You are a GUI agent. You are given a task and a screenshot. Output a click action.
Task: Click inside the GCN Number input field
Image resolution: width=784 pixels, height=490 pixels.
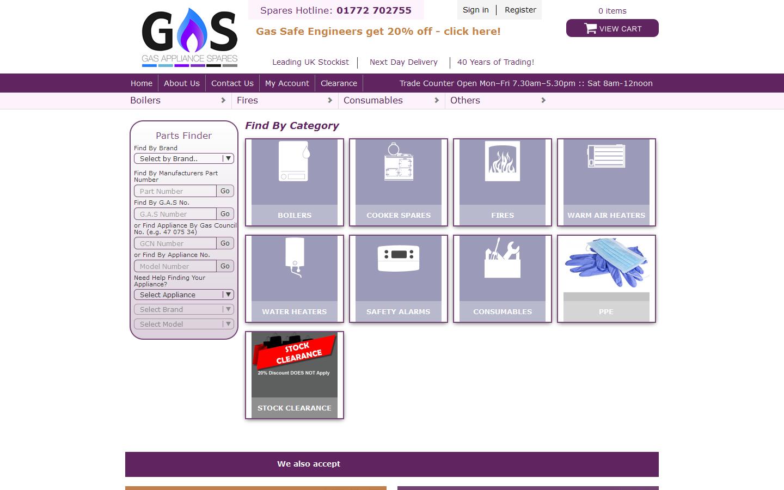pos(174,243)
